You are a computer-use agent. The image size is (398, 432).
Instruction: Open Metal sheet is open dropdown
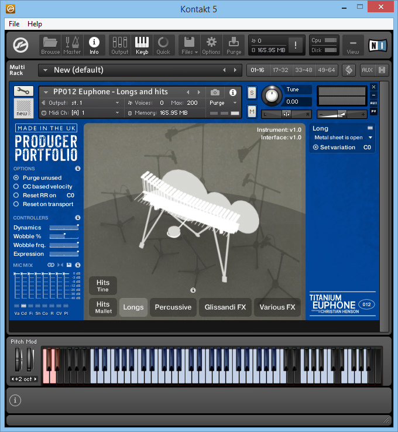370,138
